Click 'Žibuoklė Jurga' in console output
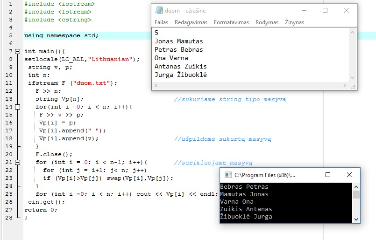The height and width of the screenshot is (240, 376). tap(246, 216)
